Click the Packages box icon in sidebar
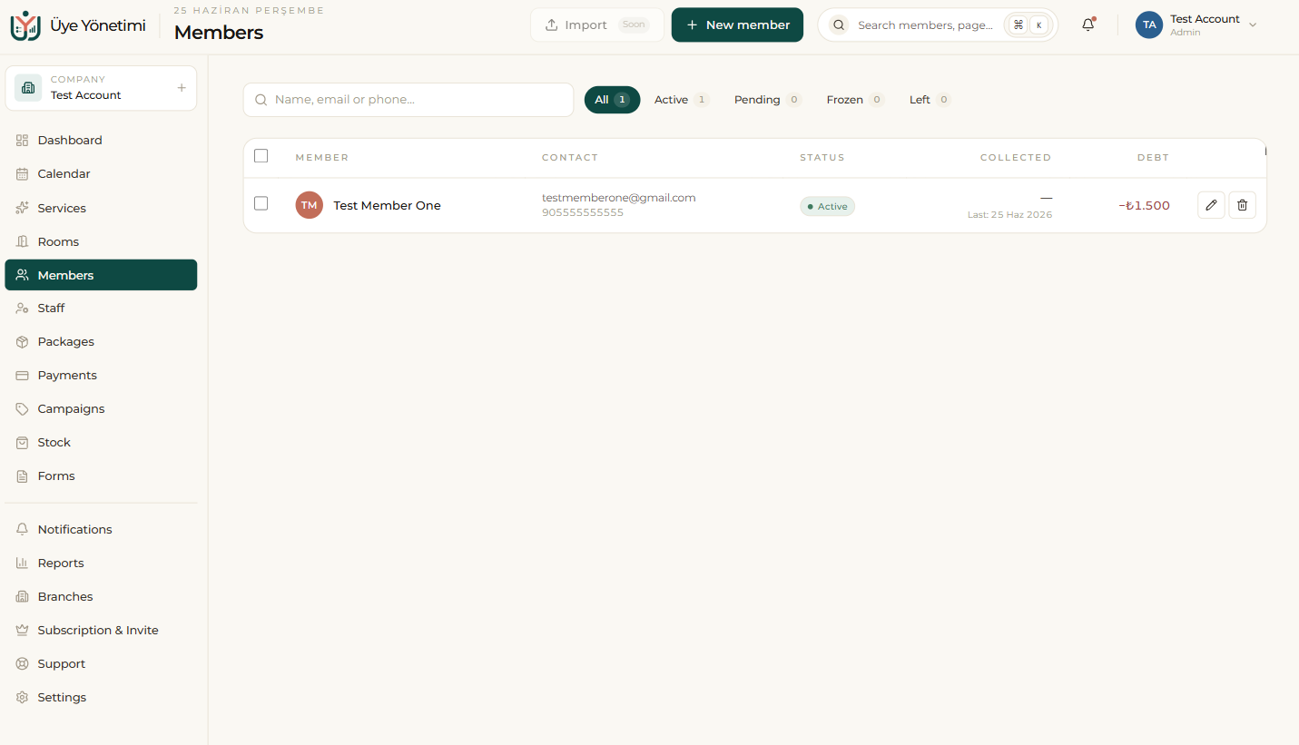The height and width of the screenshot is (745, 1299). point(23,342)
